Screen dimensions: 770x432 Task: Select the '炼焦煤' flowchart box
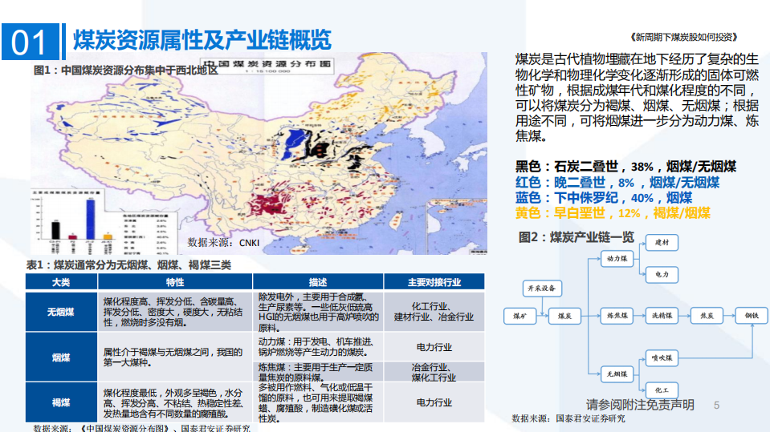click(617, 316)
